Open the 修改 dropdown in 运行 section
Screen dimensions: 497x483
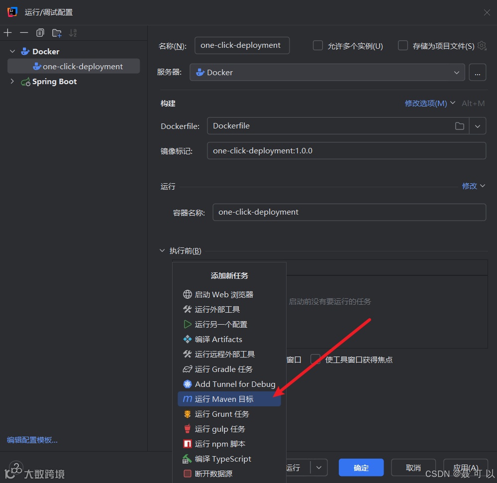pos(473,186)
